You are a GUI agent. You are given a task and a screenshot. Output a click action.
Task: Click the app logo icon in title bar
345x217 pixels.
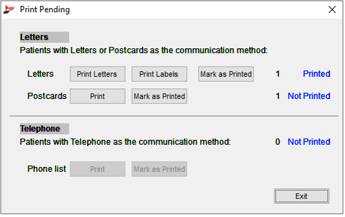(x=9, y=9)
